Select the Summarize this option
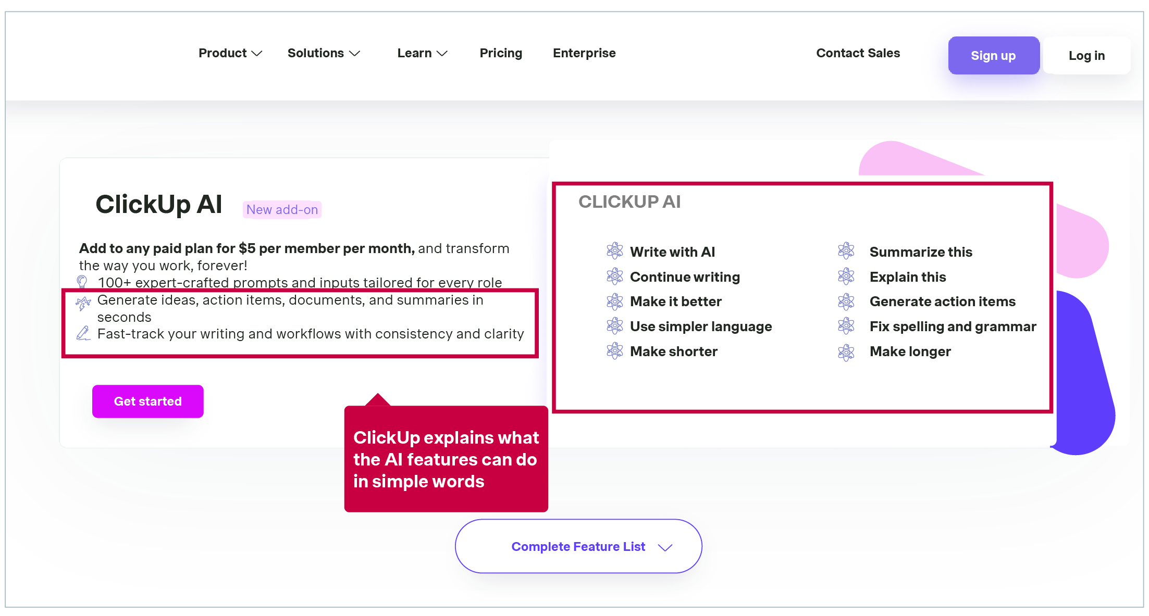The image size is (1149, 616). [x=921, y=252]
